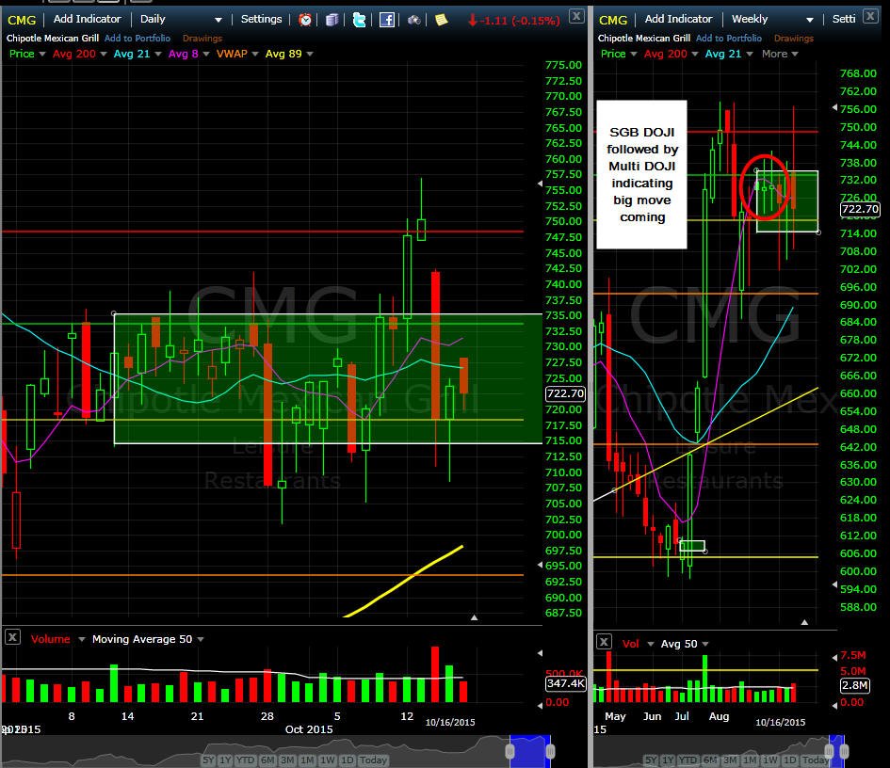Click the triangle marker under the weekly chart
The width and height of the screenshot is (890, 768).
tap(804, 622)
